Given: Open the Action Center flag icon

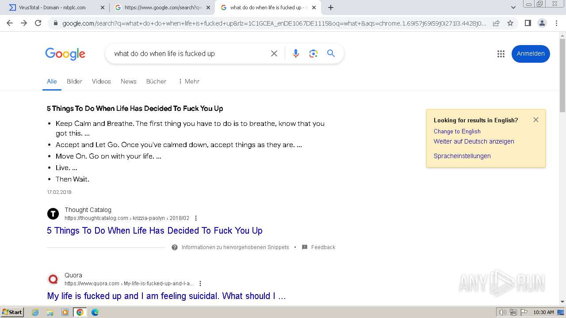Looking at the screenshot, I should [x=524, y=312].
